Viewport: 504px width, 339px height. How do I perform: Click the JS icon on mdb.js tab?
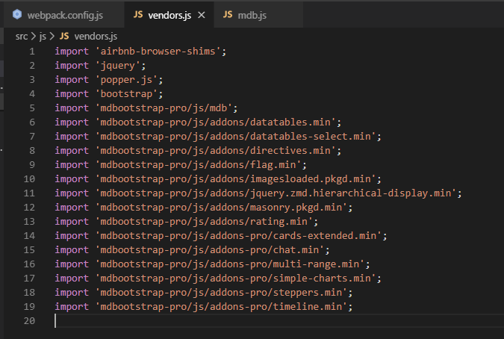(228, 14)
